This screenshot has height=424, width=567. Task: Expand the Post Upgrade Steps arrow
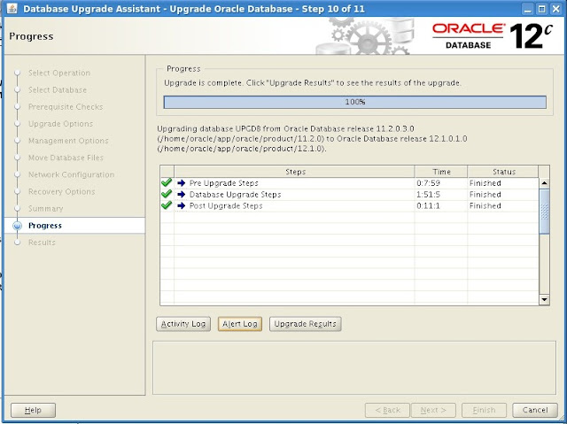[x=181, y=206]
